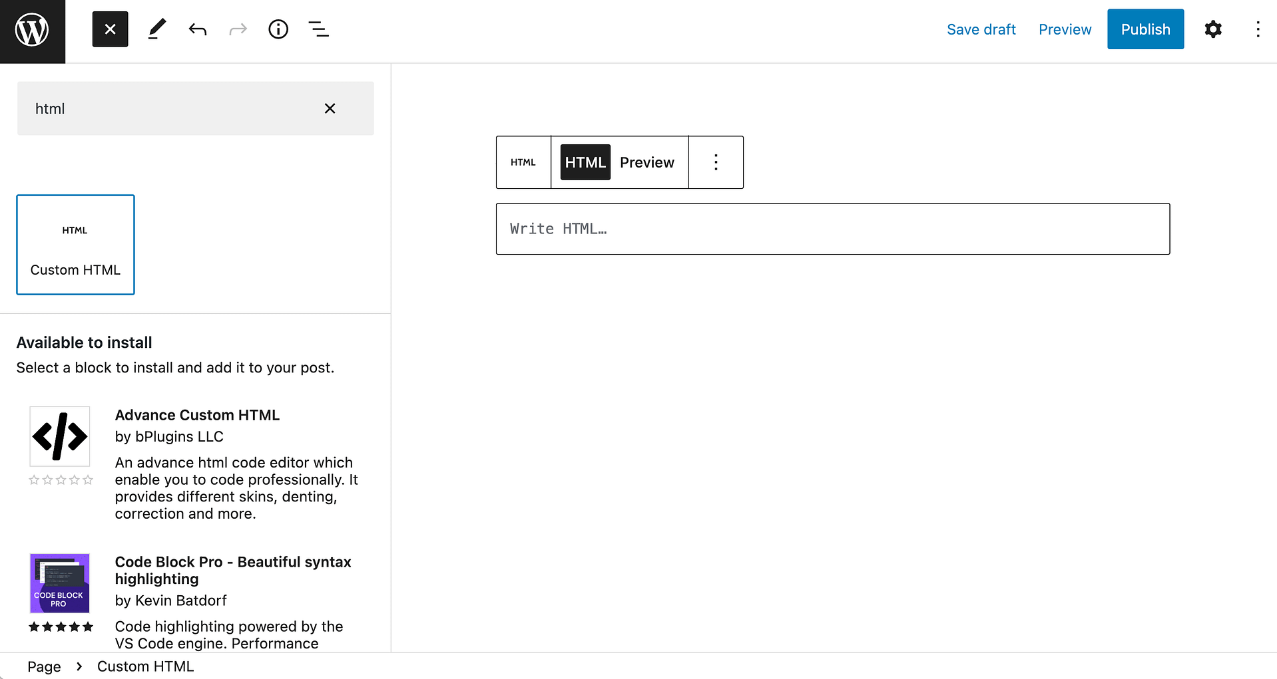
Task: Open the Document Overview list view
Action: (318, 29)
